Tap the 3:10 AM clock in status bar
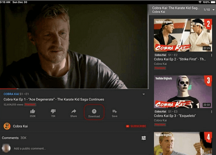Screen dimensions: 216x155 pyautogui.click(x=5, y=2)
